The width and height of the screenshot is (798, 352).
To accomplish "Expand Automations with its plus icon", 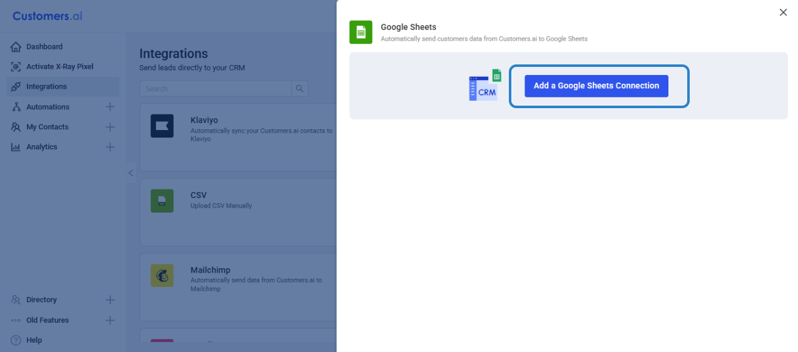I will click(110, 107).
